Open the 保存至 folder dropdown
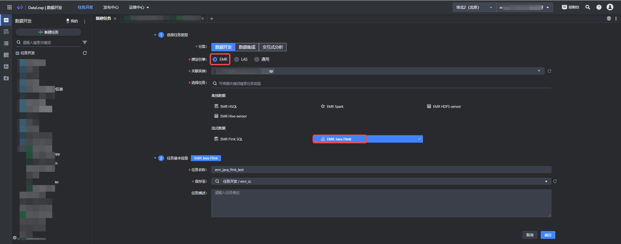 [381, 181]
